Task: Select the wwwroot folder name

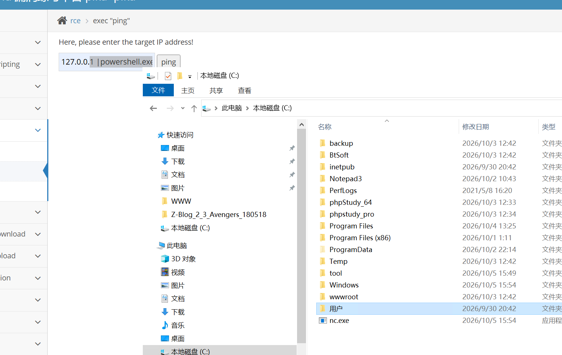Action: click(x=344, y=297)
